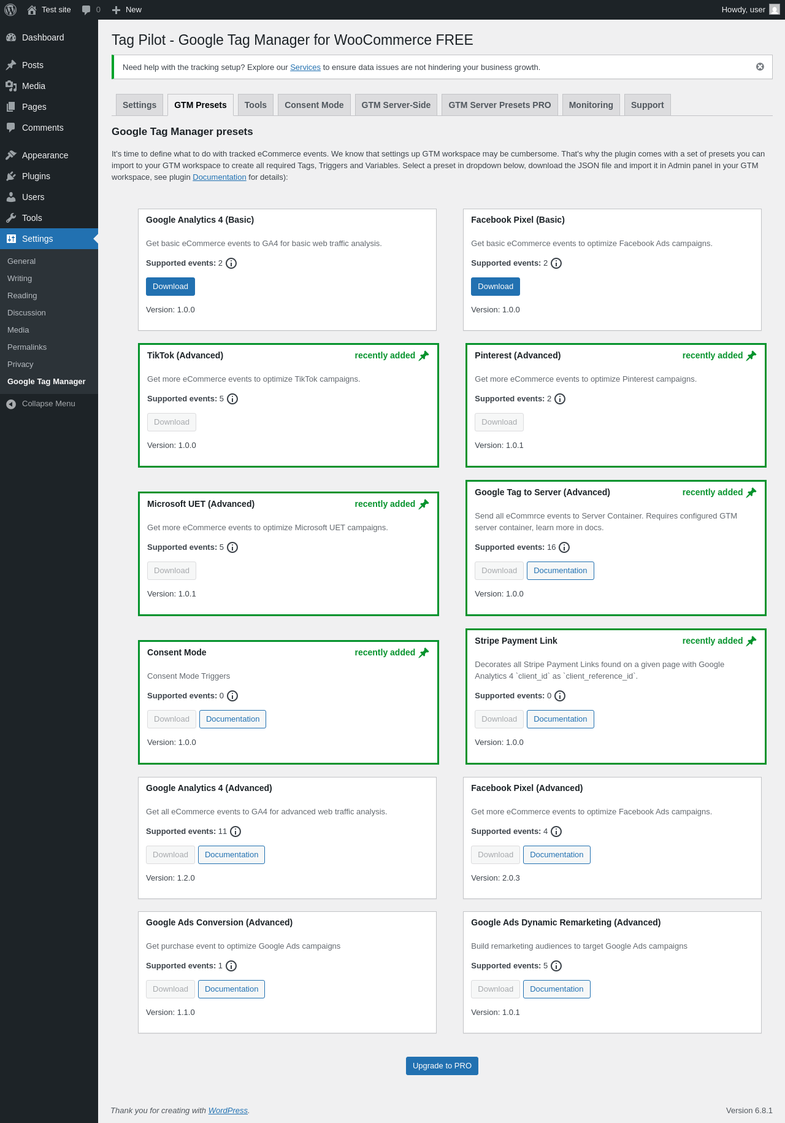Image resolution: width=785 pixels, height=1123 pixels.
Task: Show info for Google Tag to Server events
Action: [564, 547]
